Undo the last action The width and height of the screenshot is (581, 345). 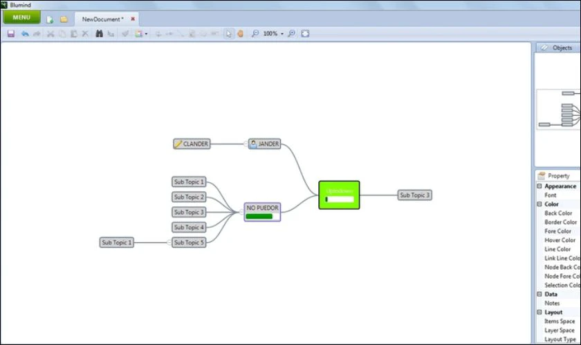point(25,34)
